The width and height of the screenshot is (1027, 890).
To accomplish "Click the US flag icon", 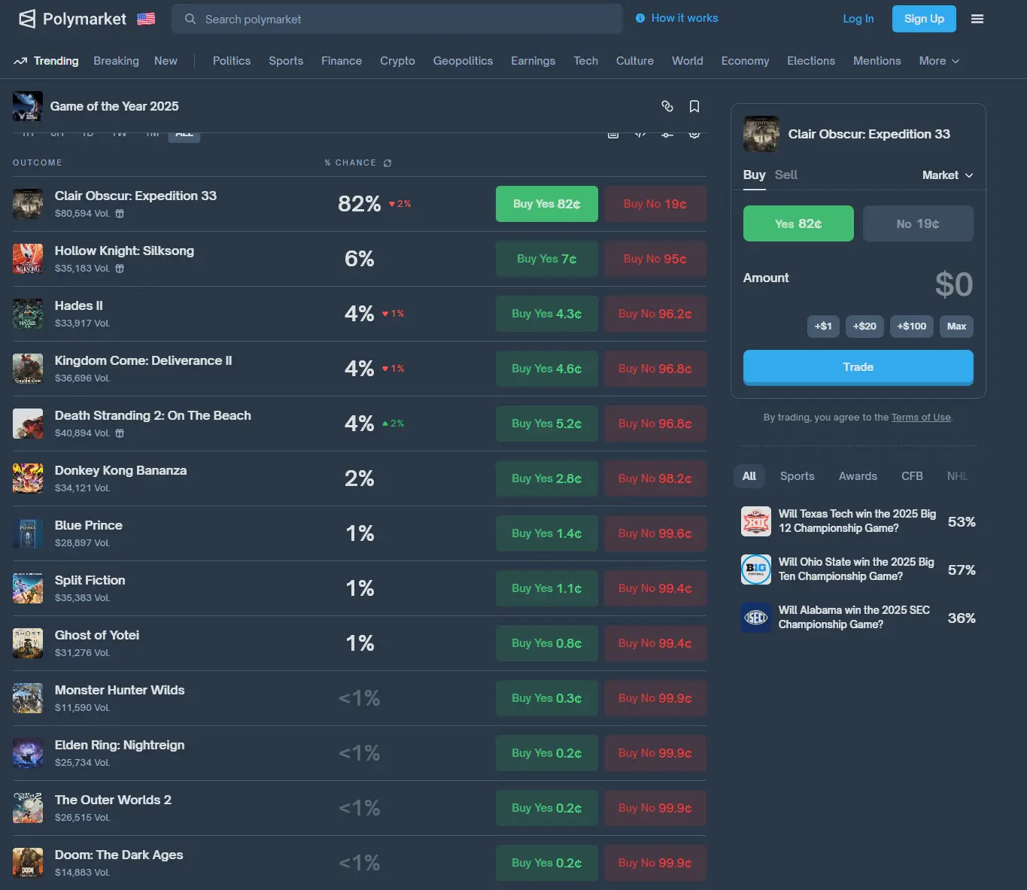I will 146,19.
